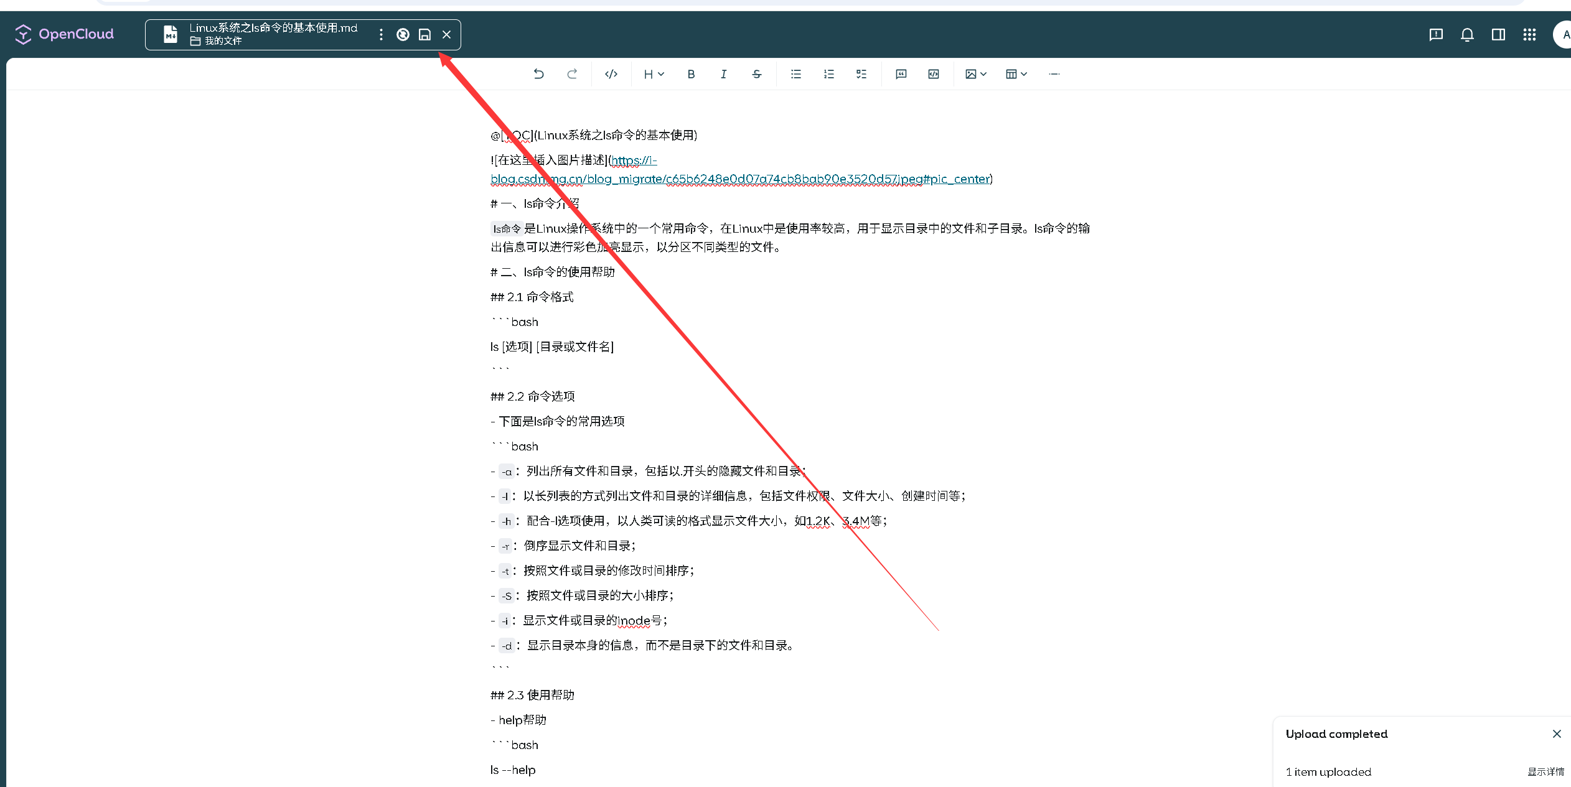Insert a horizontal rule divider
This screenshot has height=787, width=1571.
(x=1054, y=74)
